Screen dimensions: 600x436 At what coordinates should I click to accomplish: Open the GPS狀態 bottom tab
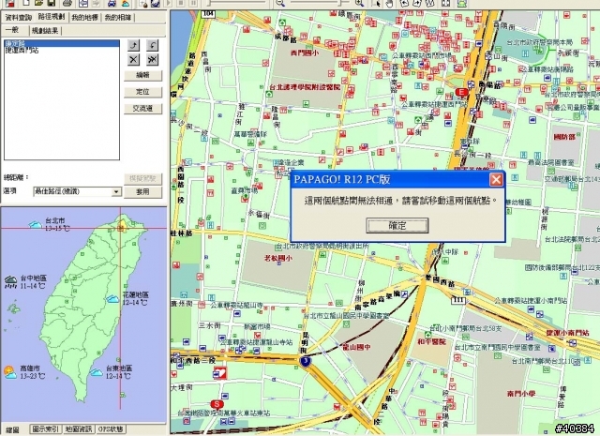[111, 429]
